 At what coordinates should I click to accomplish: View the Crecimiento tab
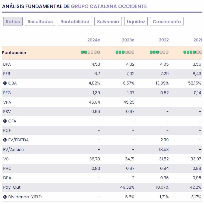[x=167, y=22]
